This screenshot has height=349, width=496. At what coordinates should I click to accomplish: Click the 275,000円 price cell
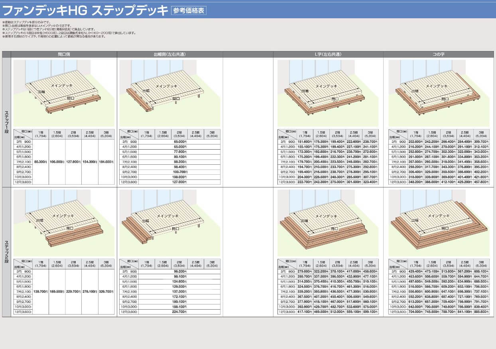(337, 182)
